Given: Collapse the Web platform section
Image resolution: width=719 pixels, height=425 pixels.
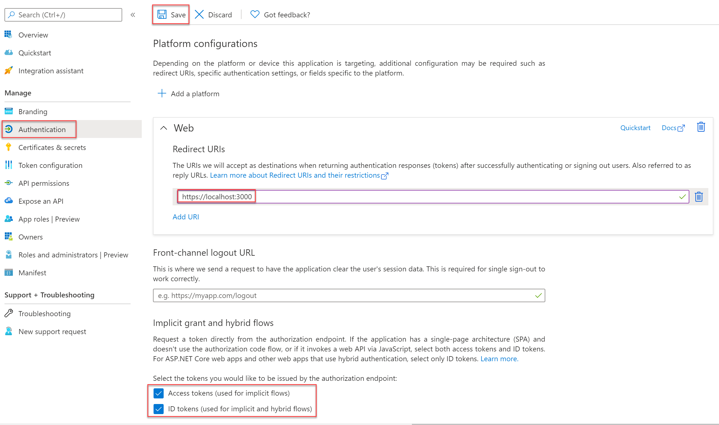Looking at the screenshot, I should click(164, 128).
